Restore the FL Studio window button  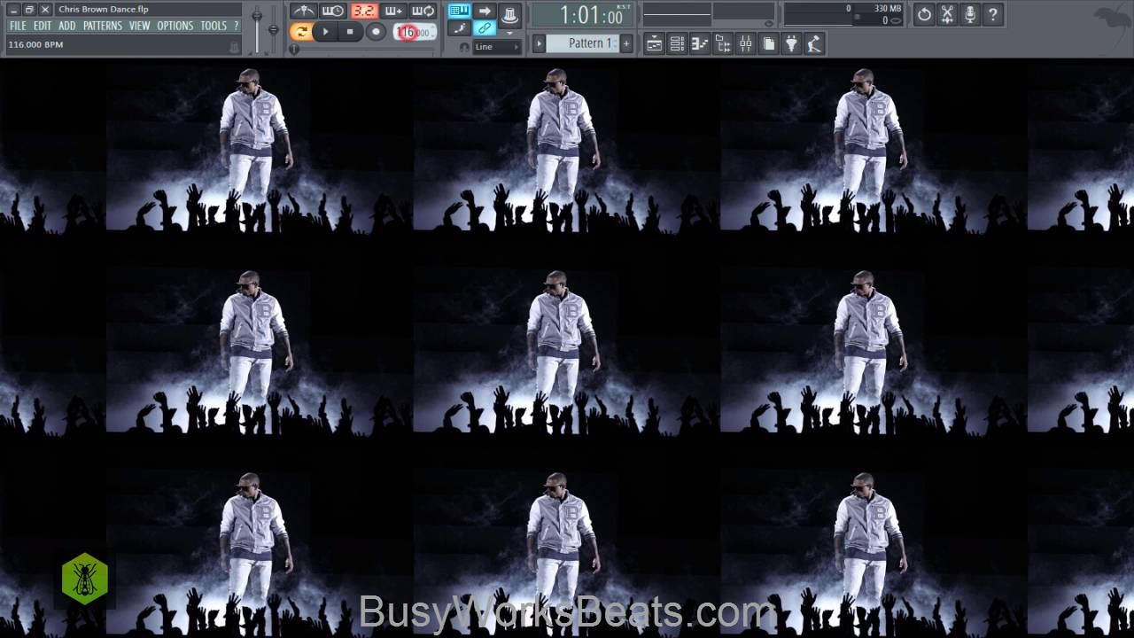pos(29,9)
